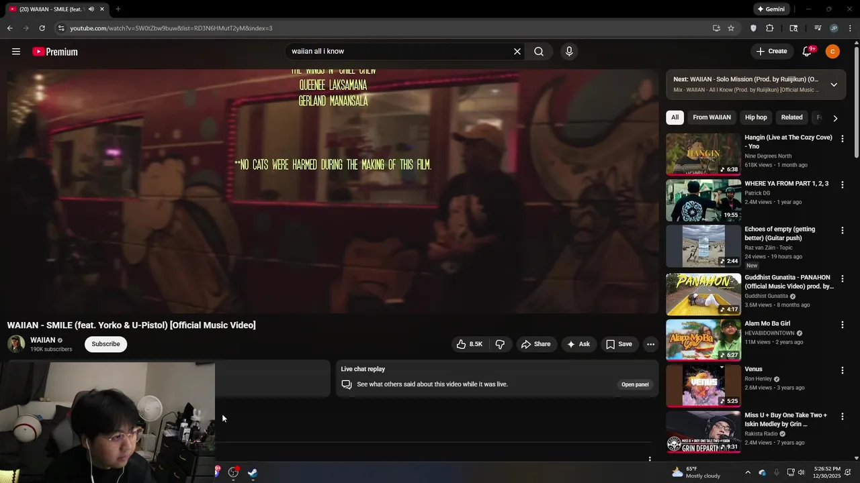
Task: Mute the YouTube tab audio
Action: (91, 9)
